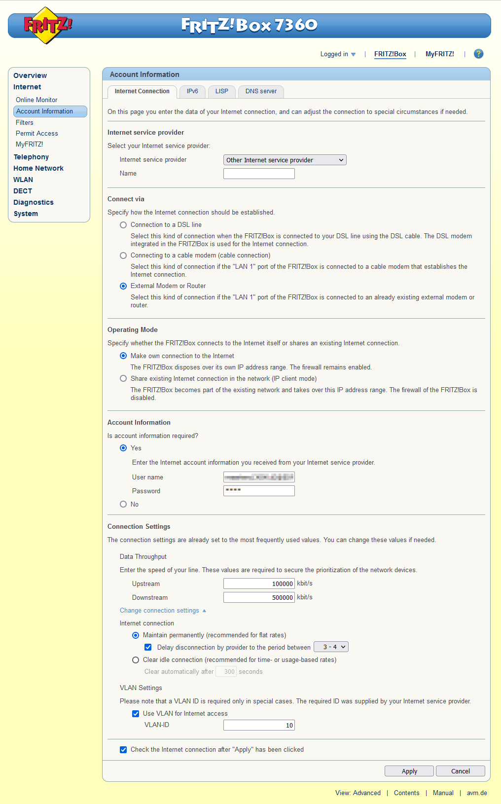Image resolution: width=501 pixels, height=804 pixels.
Task: Open the disconnection period 3 - 4 dropdown
Action: click(x=331, y=647)
